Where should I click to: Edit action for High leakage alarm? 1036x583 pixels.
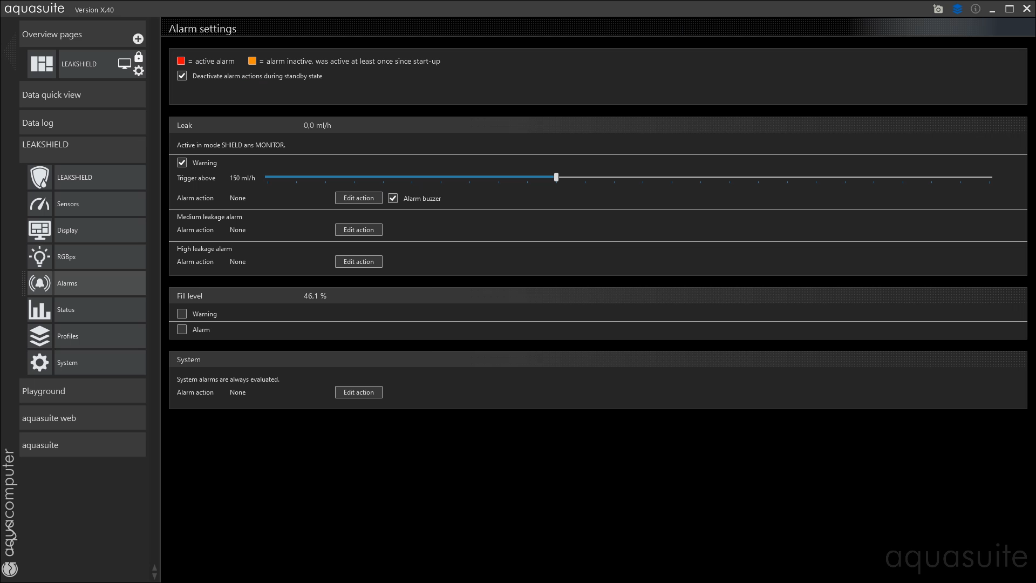pyautogui.click(x=358, y=262)
